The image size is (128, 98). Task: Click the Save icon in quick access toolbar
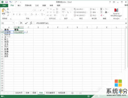[x=6, y=2]
